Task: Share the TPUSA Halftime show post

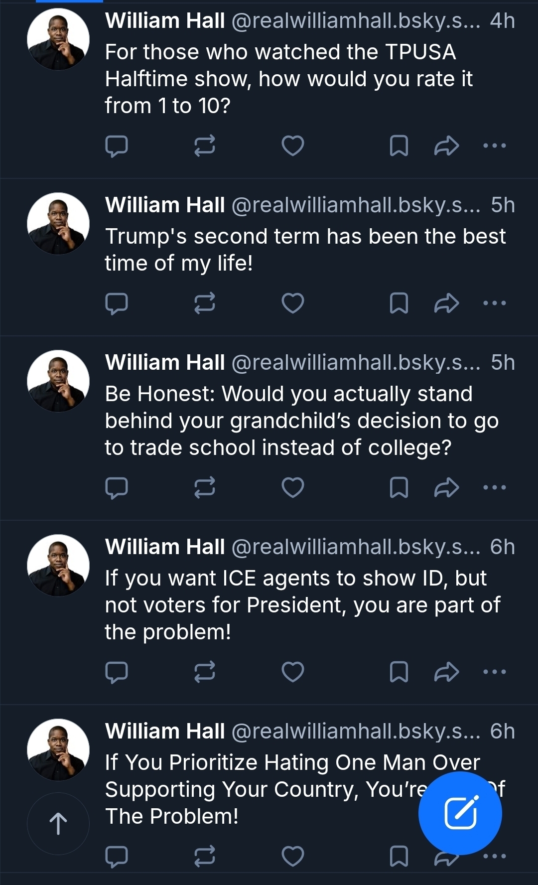Action: pyautogui.click(x=446, y=146)
